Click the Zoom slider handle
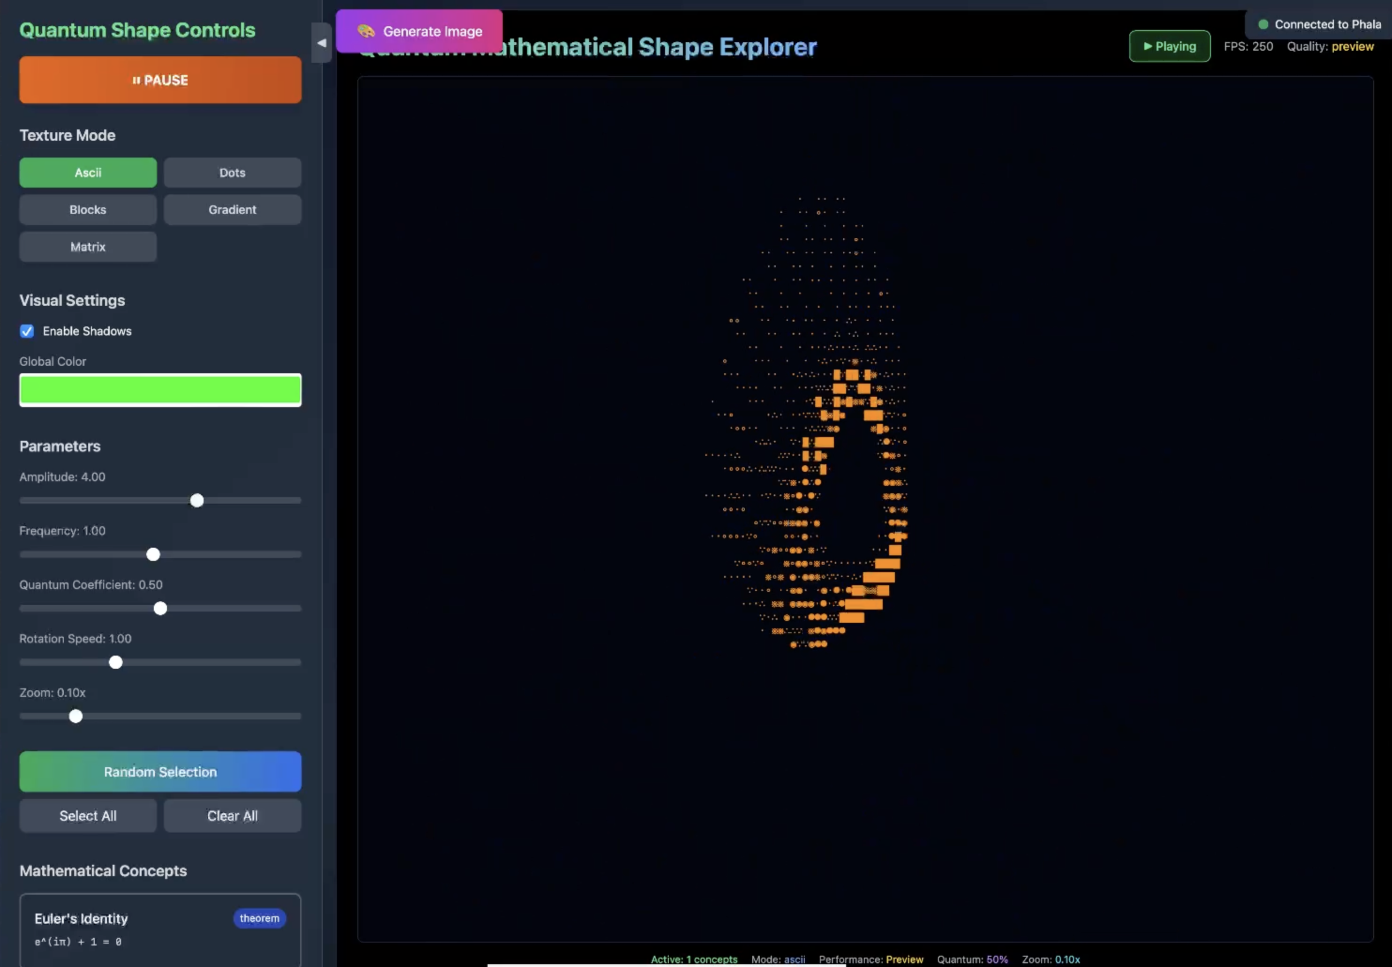 pyautogui.click(x=76, y=716)
